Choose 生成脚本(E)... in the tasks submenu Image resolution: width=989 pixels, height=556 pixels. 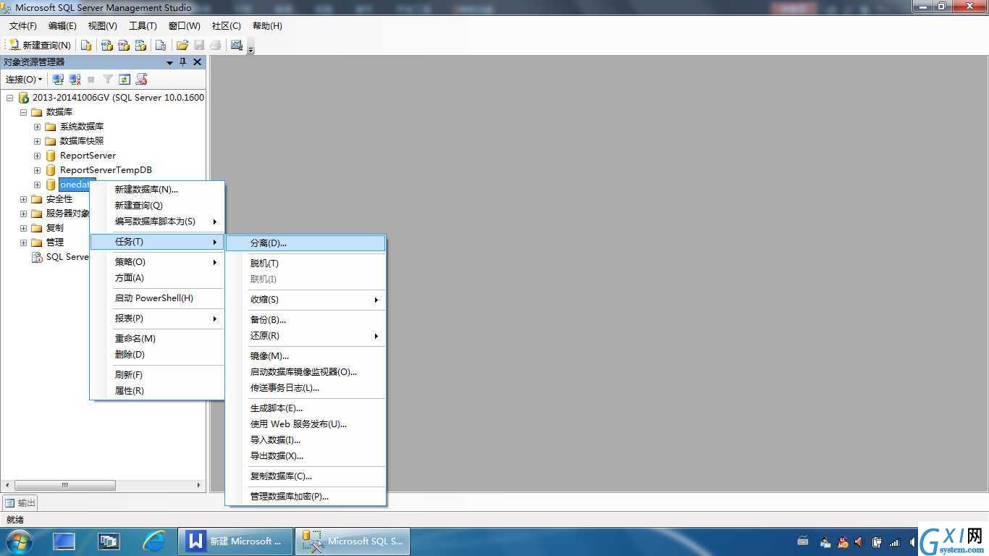(306, 408)
